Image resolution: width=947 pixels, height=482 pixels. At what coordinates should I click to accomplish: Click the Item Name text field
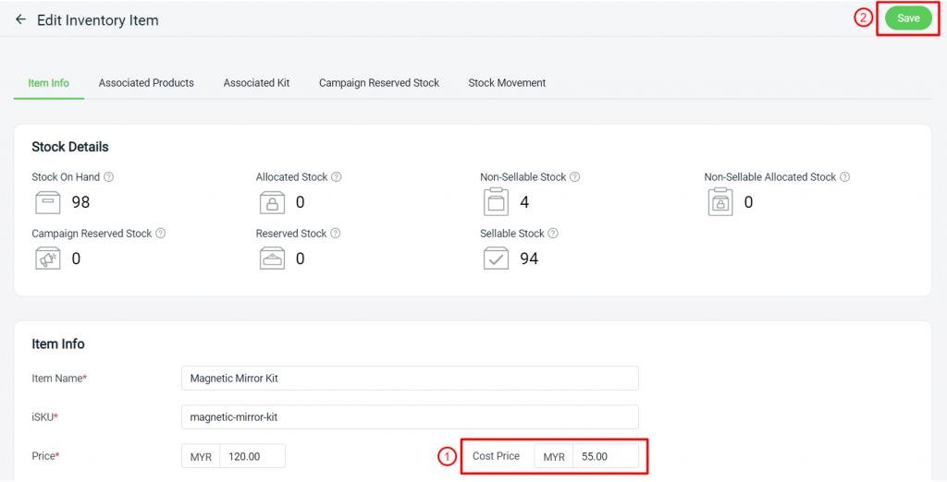pyautogui.click(x=410, y=379)
